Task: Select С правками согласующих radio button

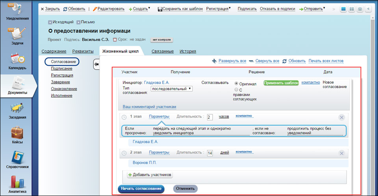Action: [236, 90]
